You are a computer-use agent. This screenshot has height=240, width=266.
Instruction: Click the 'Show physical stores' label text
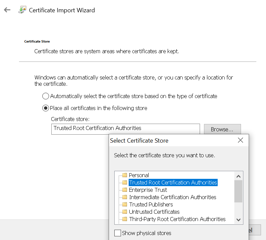click(x=147, y=233)
